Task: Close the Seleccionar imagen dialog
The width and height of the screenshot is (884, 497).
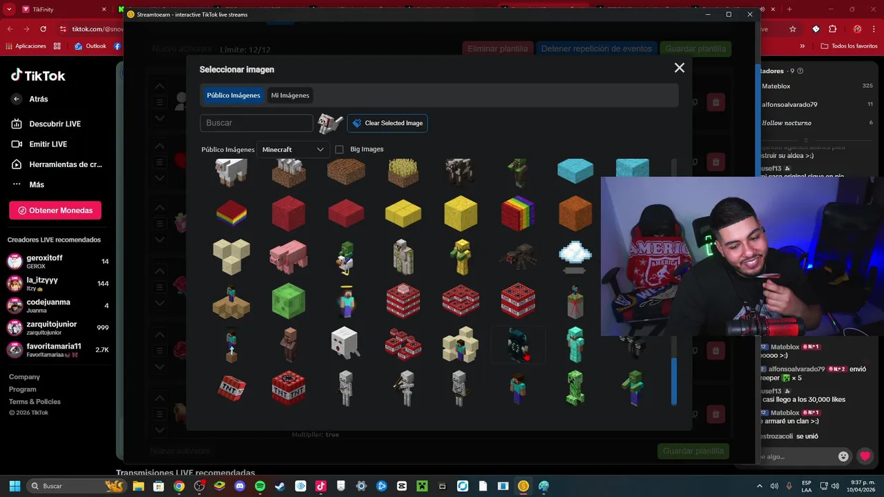Action: tap(680, 68)
